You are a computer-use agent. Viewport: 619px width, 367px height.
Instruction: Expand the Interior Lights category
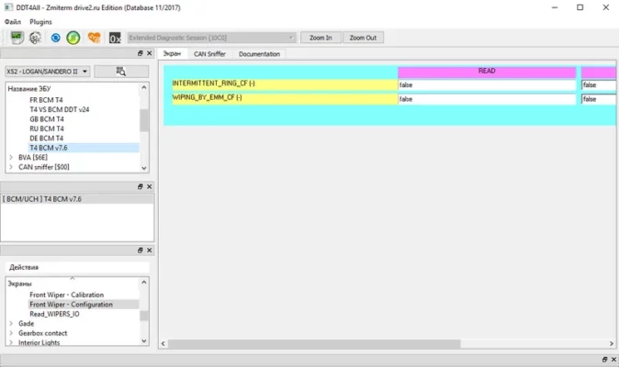click(11, 342)
